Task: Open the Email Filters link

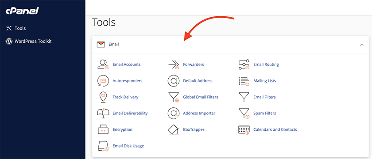Action: coord(264,97)
